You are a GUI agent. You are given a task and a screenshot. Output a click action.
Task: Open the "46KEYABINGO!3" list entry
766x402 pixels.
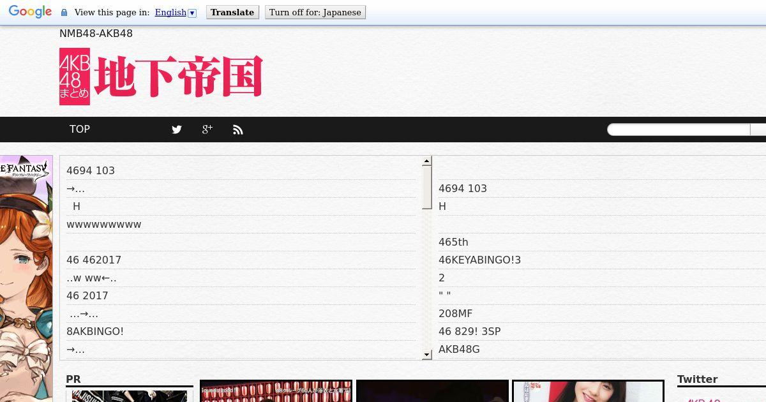[480, 260]
